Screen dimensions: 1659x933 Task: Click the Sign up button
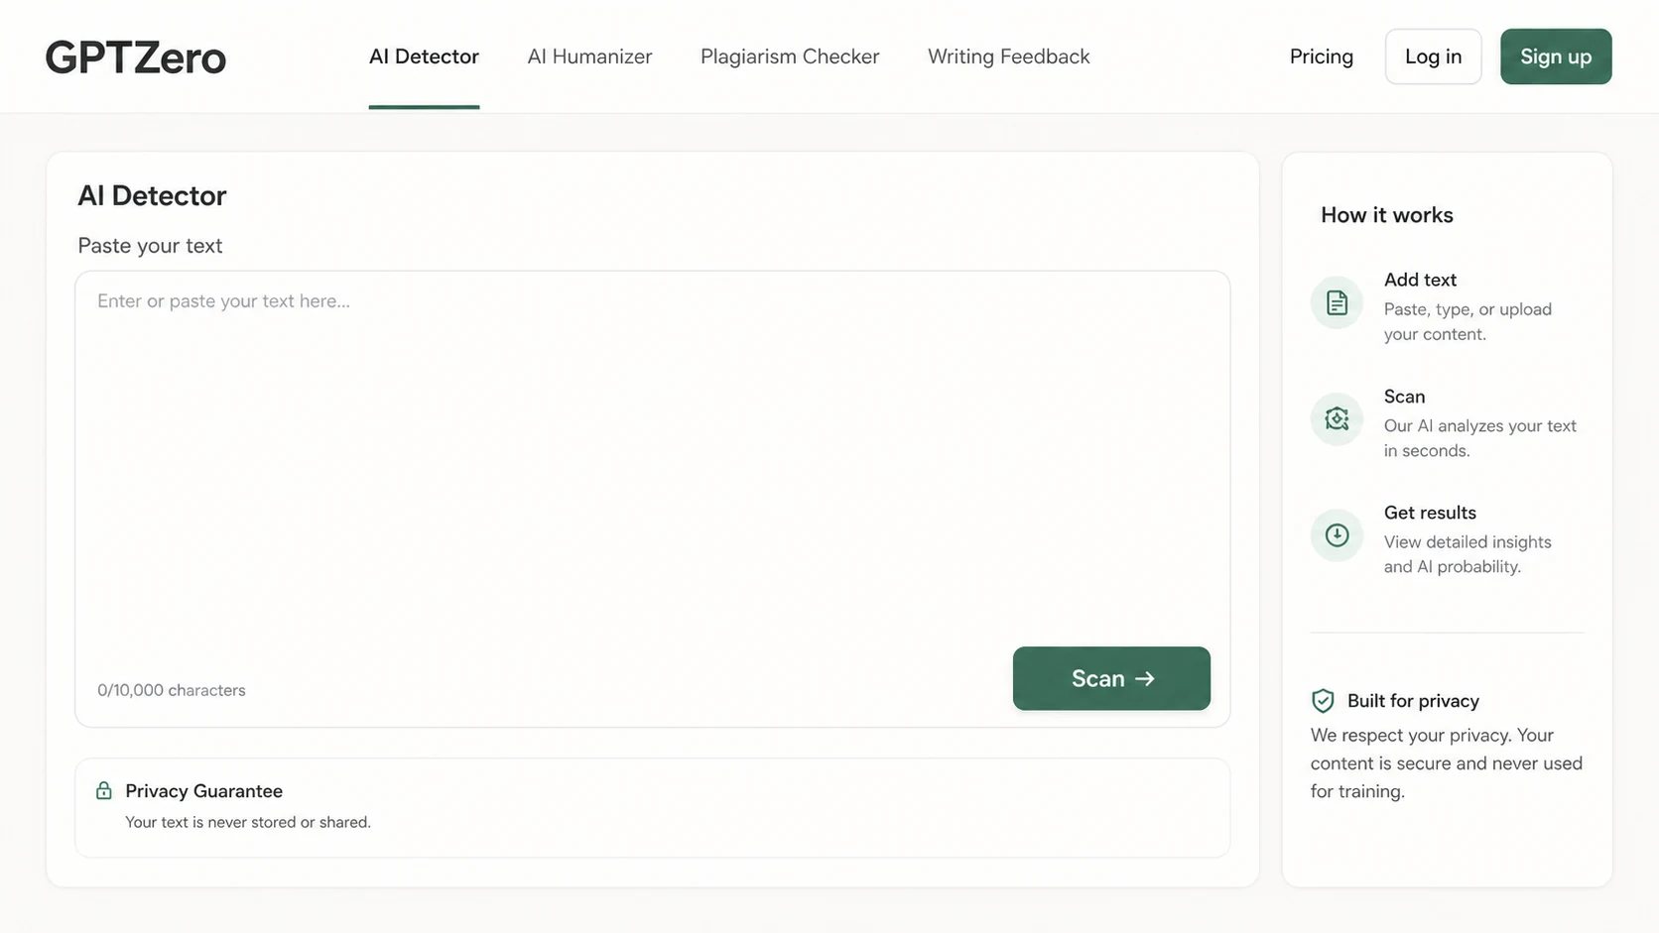[x=1556, y=57]
